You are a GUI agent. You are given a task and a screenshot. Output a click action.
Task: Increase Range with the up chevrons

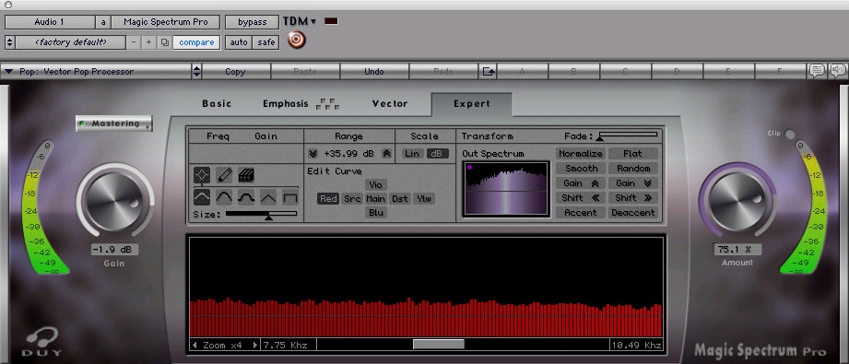(386, 154)
